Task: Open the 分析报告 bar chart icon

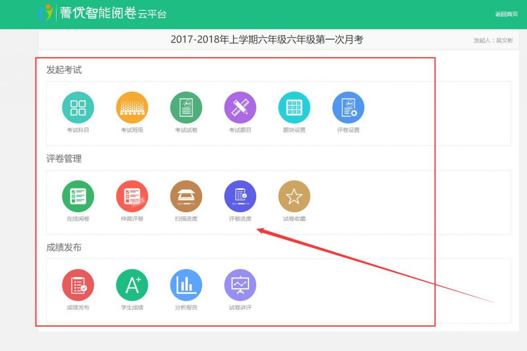Action: pyautogui.click(x=186, y=285)
